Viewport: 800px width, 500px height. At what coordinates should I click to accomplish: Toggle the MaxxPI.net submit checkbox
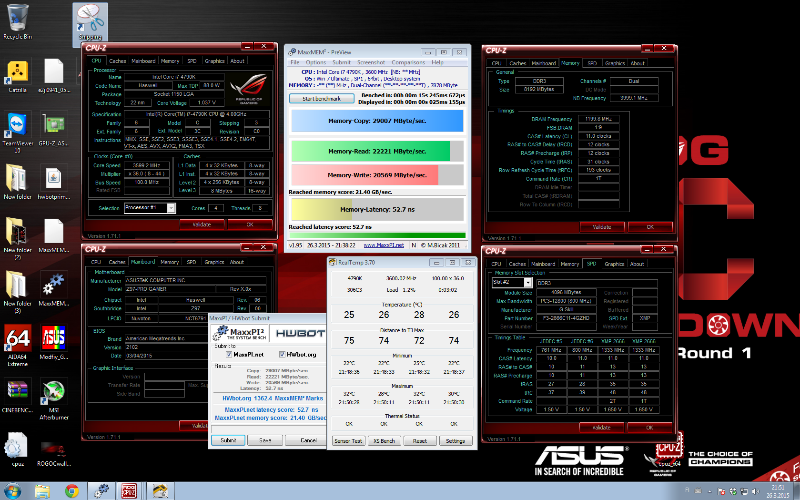[229, 355]
